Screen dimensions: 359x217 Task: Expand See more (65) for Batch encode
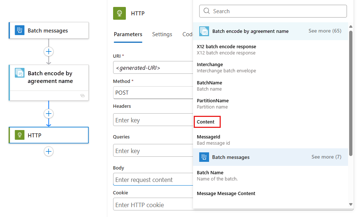click(x=325, y=31)
